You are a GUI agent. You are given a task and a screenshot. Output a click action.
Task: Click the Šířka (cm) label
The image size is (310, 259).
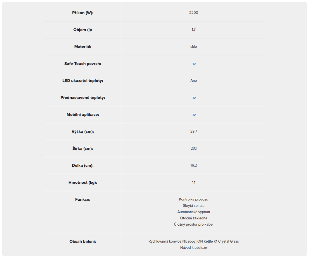pos(82,149)
